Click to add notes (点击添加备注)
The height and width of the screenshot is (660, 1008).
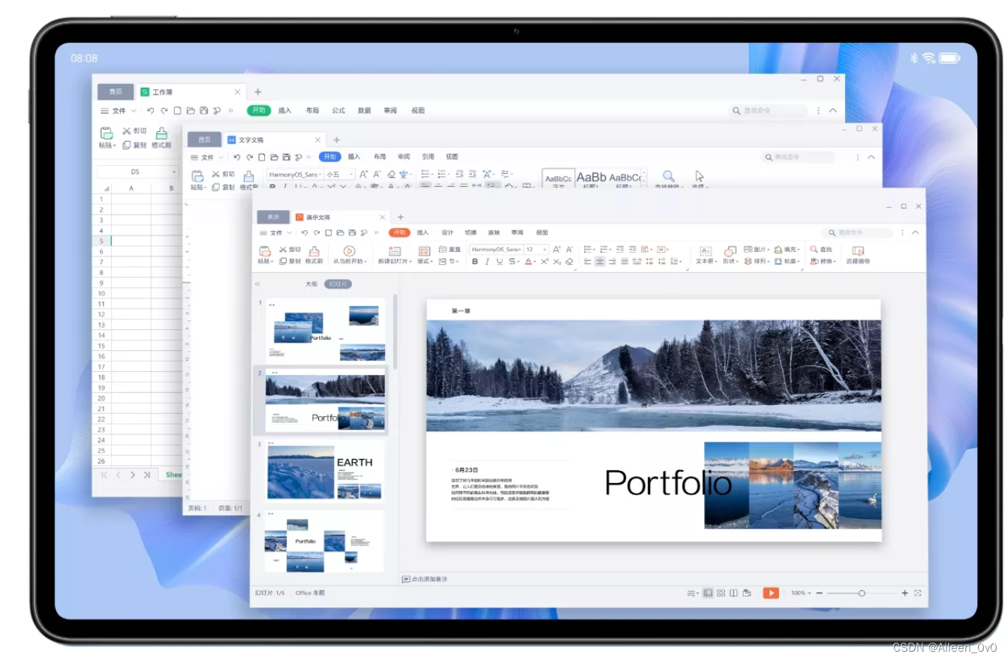coord(425,579)
